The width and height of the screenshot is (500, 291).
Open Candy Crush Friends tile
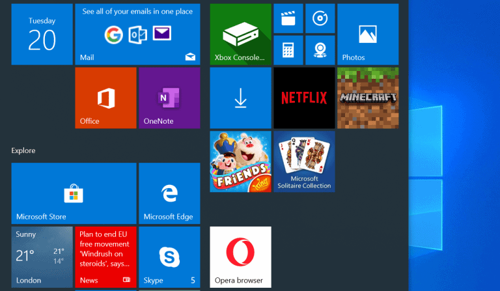click(240, 161)
